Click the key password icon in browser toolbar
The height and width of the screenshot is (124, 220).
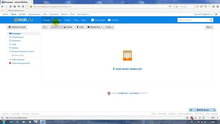point(197,7)
